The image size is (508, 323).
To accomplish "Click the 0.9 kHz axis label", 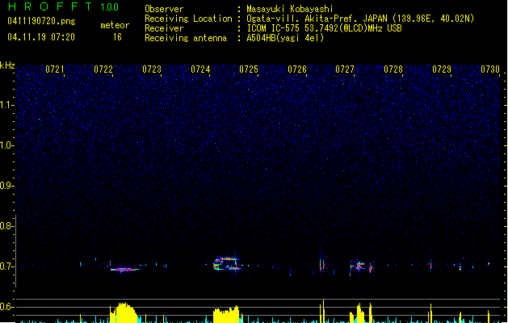I will coord(7,186).
